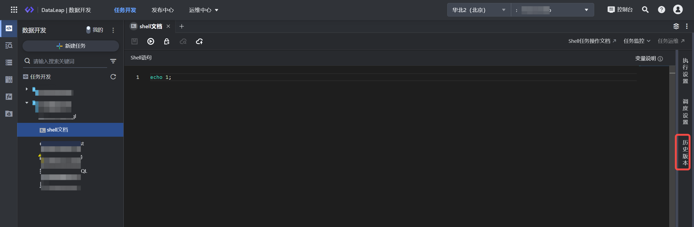694x227 pixels.
Task: Open the 历史版本 side panel
Action: (685, 152)
